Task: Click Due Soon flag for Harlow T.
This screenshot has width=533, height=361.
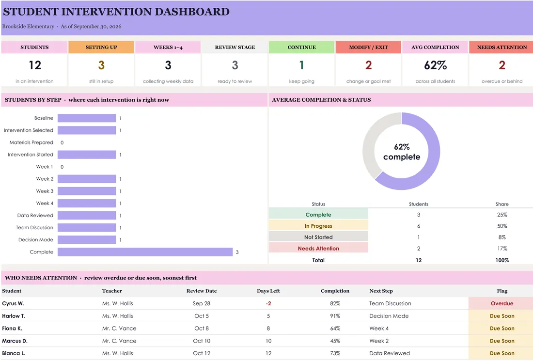Action: pyautogui.click(x=502, y=316)
